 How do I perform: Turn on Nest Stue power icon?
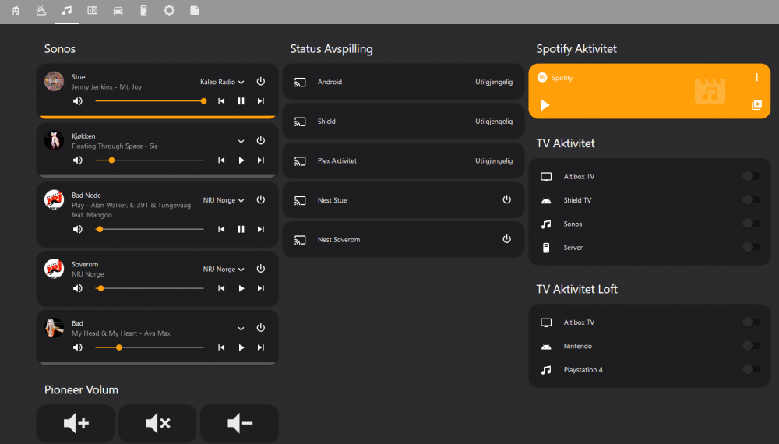[506, 200]
